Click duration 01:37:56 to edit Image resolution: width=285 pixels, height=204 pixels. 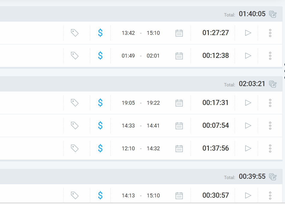(215, 148)
